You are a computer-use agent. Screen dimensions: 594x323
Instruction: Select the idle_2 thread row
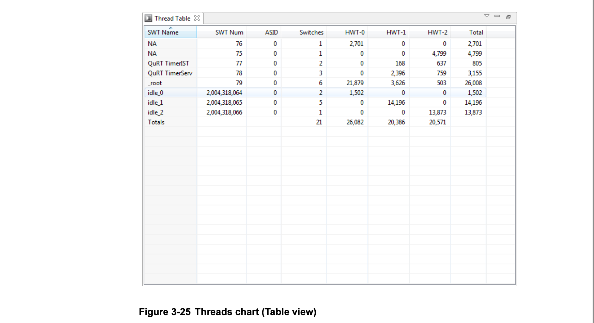point(315,112)
